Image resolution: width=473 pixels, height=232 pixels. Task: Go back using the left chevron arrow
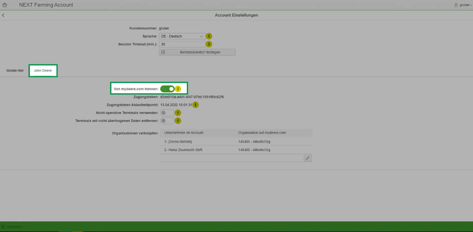coord(3,15)
